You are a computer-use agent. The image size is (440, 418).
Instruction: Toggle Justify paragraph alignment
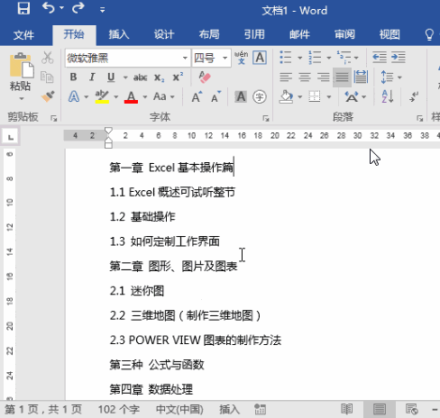coord(342,77)
